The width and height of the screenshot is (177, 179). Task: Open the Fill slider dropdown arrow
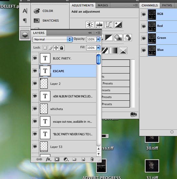click(x=98, y=48)
